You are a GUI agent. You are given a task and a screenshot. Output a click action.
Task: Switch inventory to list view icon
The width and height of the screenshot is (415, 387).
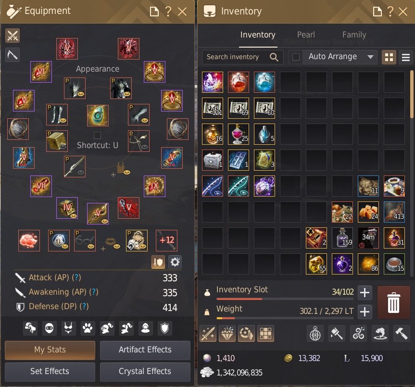point(406,57)
